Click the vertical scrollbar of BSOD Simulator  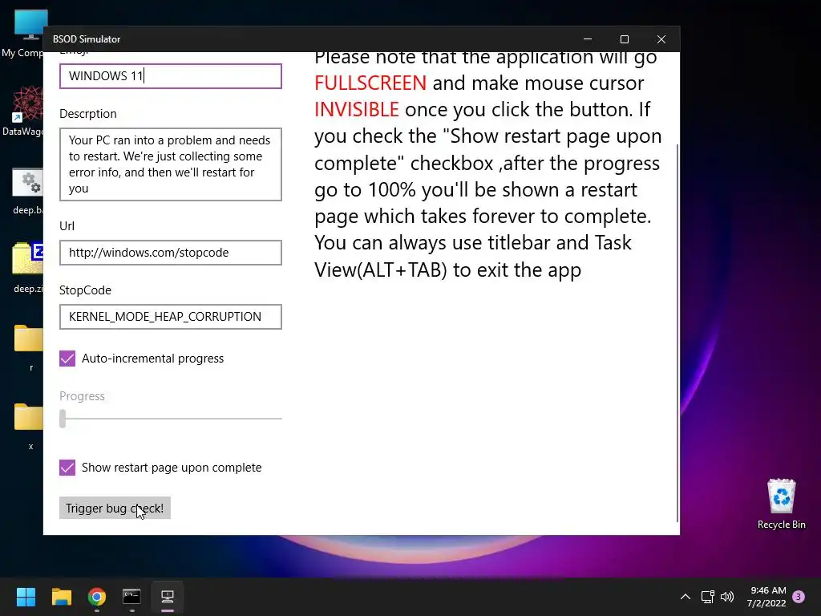(x=677, y=333)
